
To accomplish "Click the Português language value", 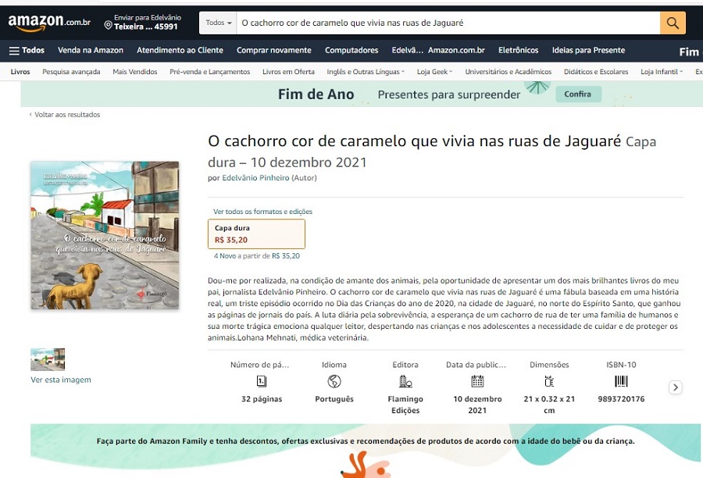I will pos(334,399).
